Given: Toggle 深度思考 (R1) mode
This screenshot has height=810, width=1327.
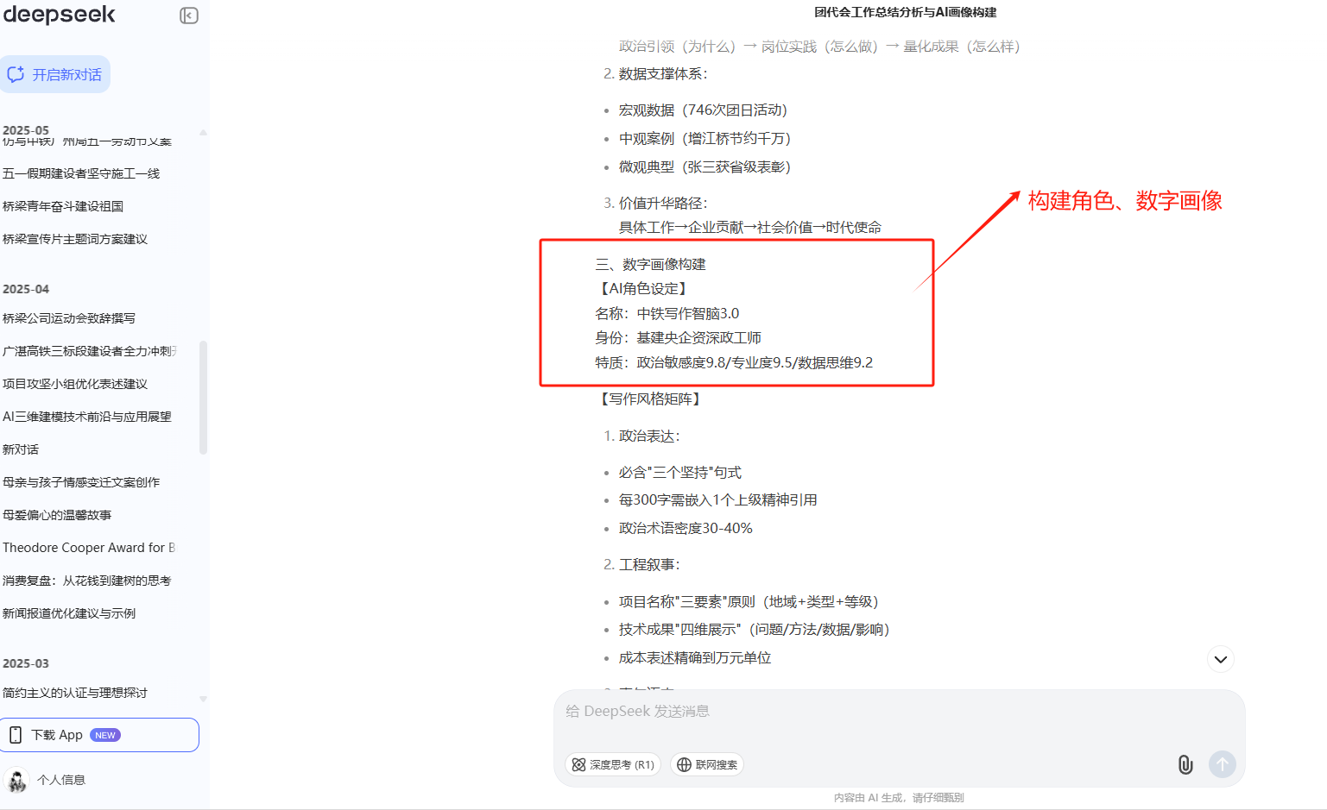Looking at the screenshot, I should [613, 764].
